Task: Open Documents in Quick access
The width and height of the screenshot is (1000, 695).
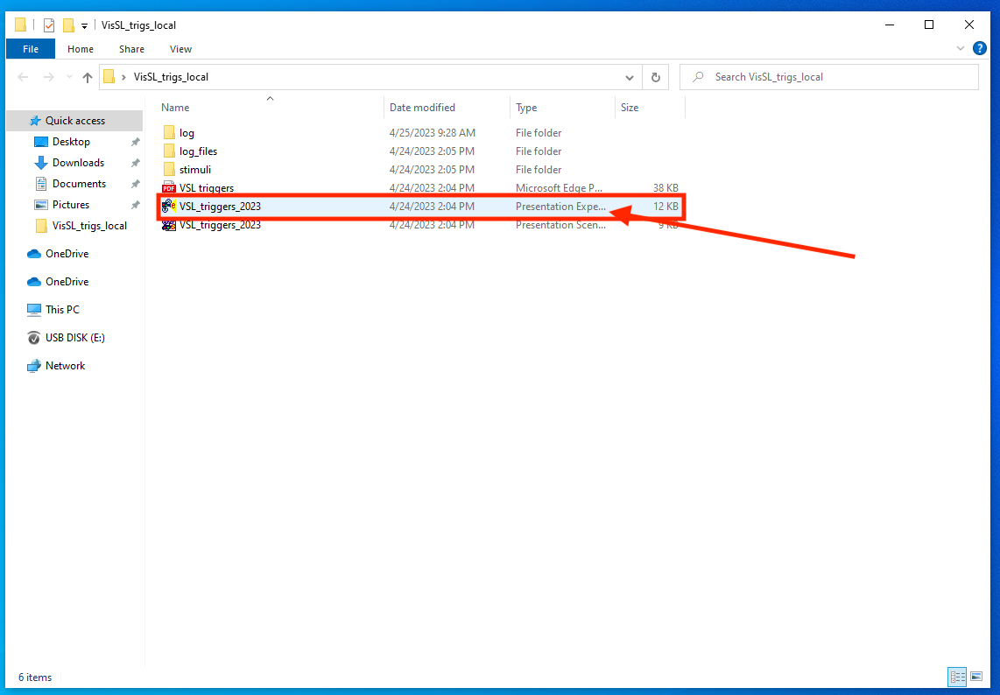Action: pyautogui.click(x=79, y=184)
